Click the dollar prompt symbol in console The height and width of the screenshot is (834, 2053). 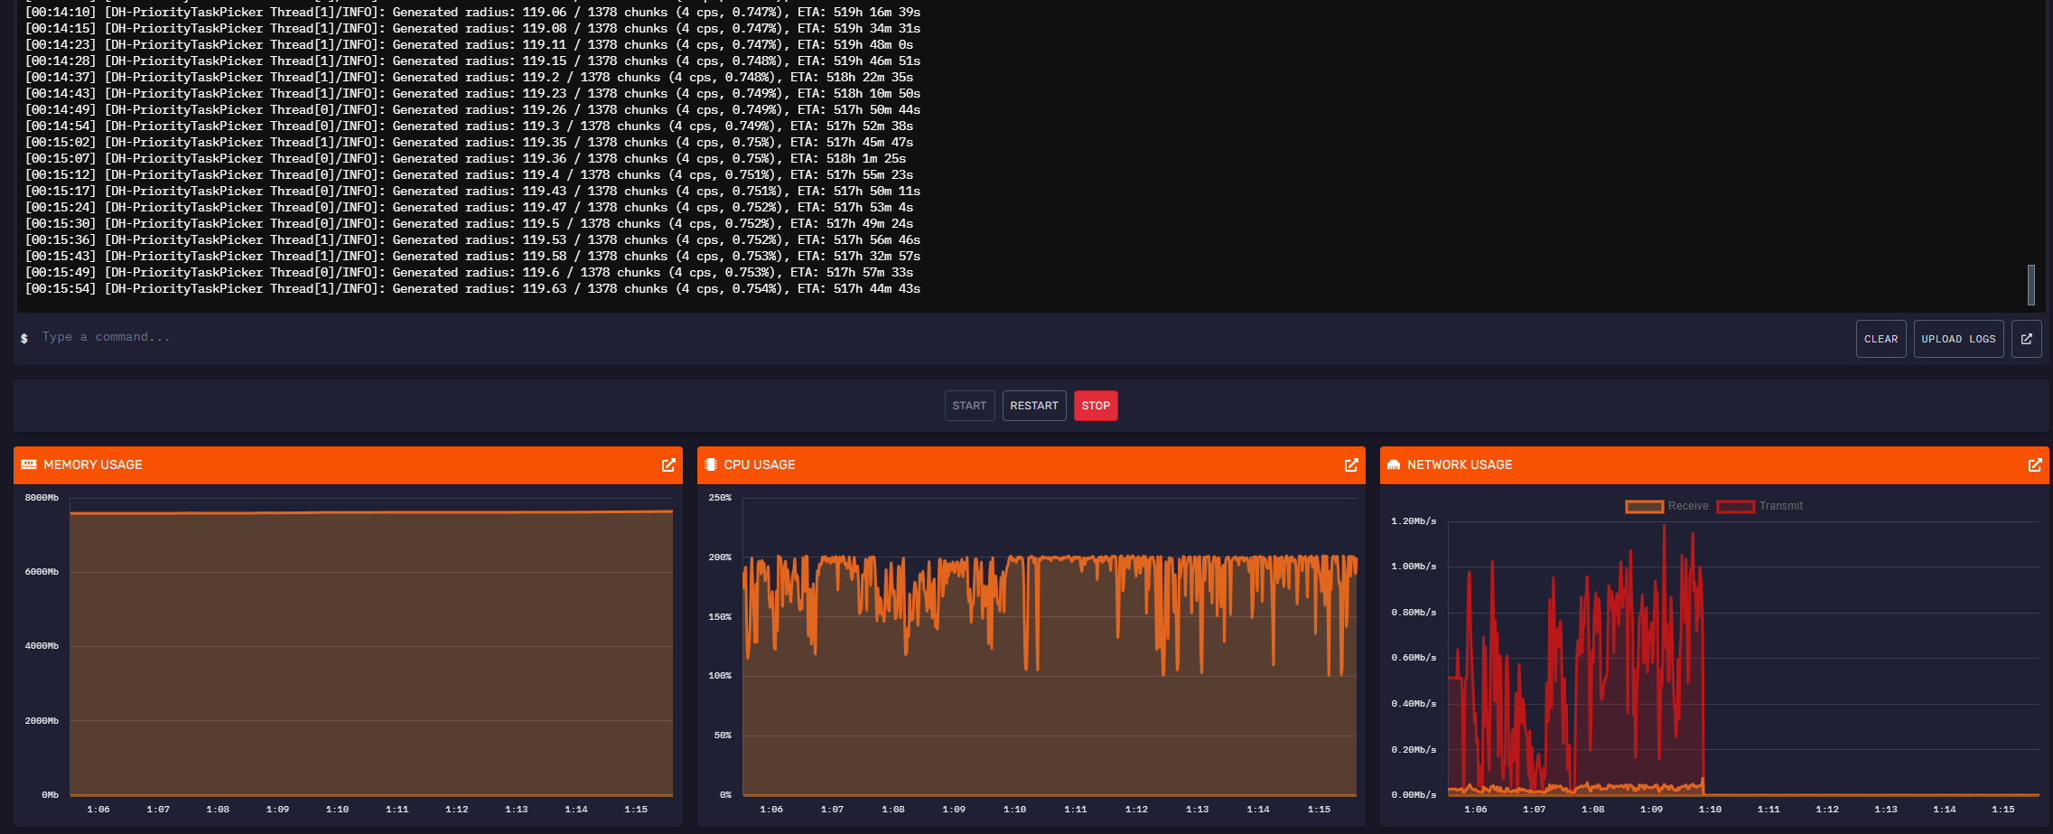coord(24,338)
